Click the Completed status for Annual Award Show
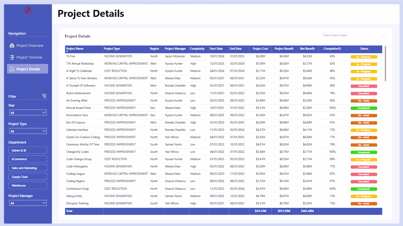This screenshot has width=403, height=226. (364, 108)
